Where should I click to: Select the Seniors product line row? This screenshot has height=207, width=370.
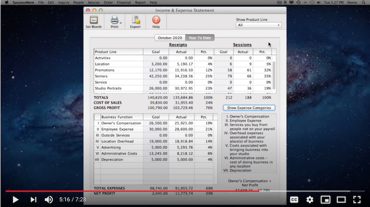point(183,76)
